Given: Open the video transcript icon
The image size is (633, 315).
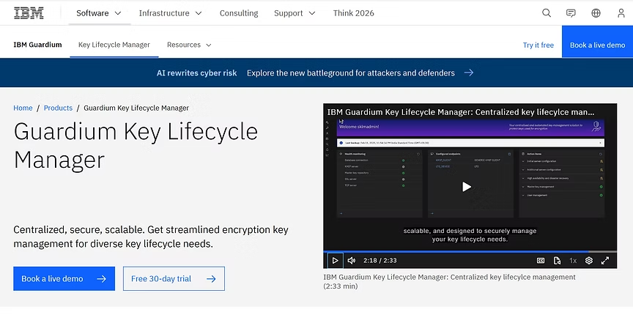Looking at the screenshot, I should pos(557,261).
